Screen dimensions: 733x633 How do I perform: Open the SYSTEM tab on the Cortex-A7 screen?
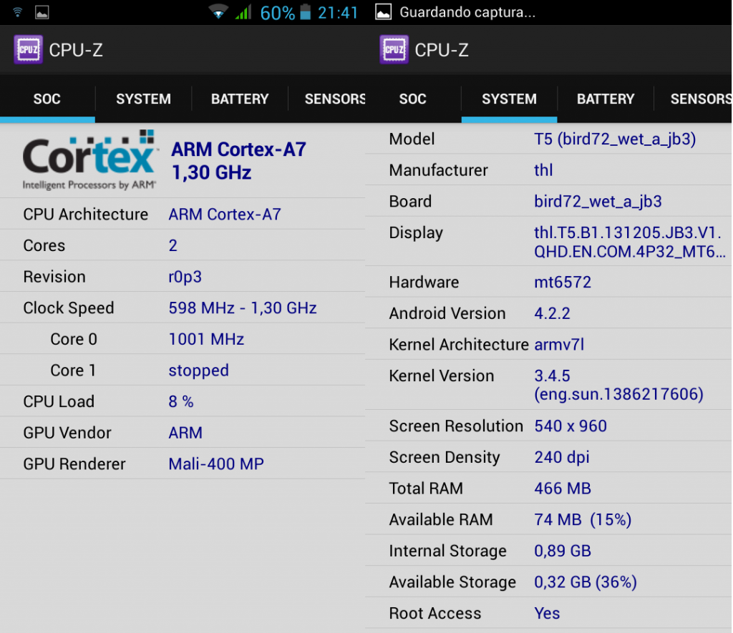143,99
